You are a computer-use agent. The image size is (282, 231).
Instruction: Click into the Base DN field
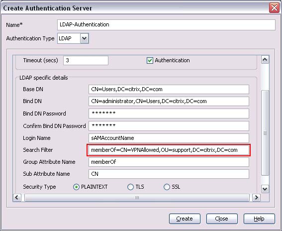point(169,89)
